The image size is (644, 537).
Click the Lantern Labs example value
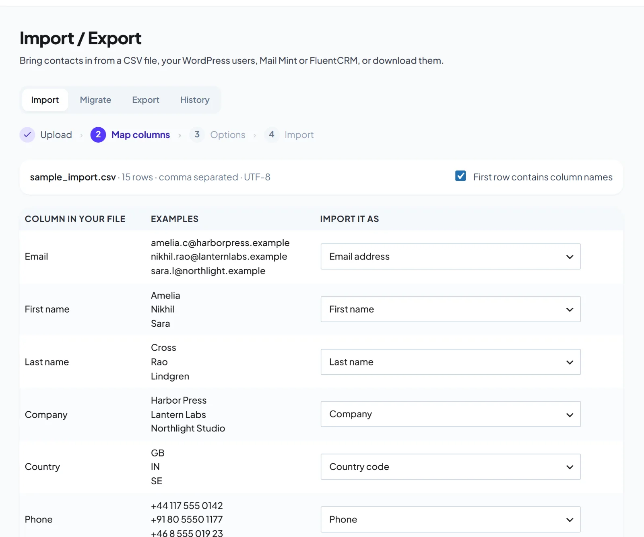point(178,415)
